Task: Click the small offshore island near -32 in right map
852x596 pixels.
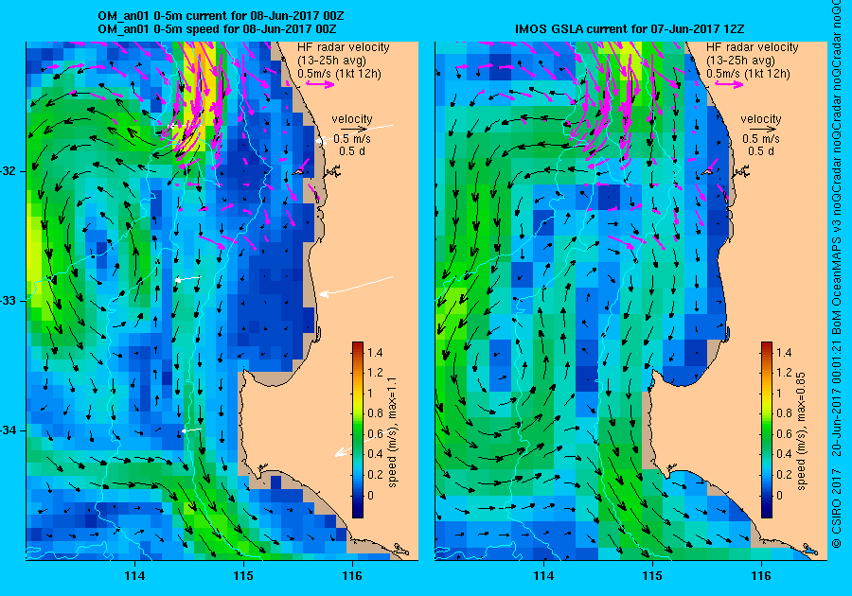Action: [707, 172]
